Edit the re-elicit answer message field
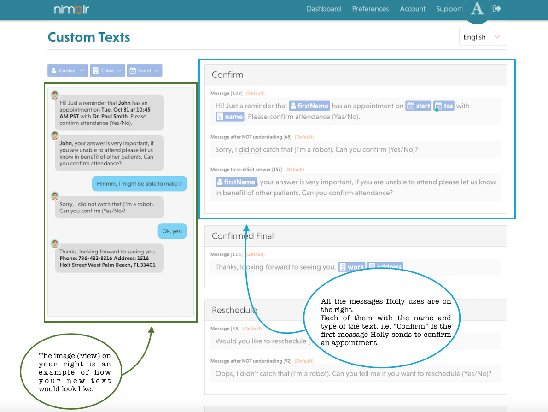Screen dimensions: 548x412 pos(356,188)
